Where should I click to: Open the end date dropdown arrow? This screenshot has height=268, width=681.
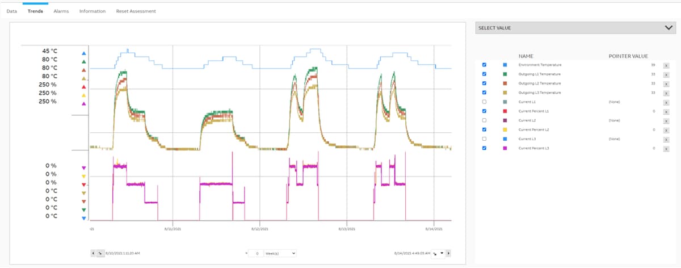point(442,253)
